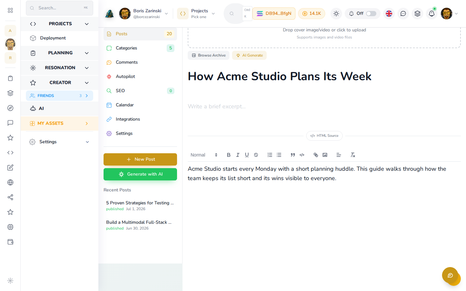
Task: Click the AI Generate cover button
Action: coord(249,55)
